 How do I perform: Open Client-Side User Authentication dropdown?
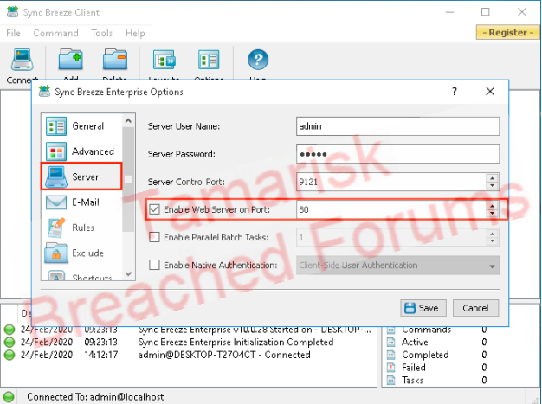[397, 266]
